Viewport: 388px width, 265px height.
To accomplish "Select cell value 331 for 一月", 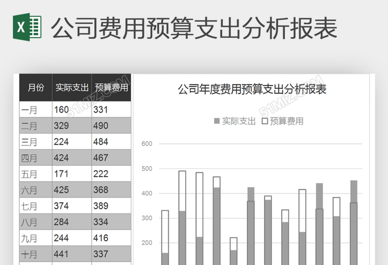I will 101,109.
